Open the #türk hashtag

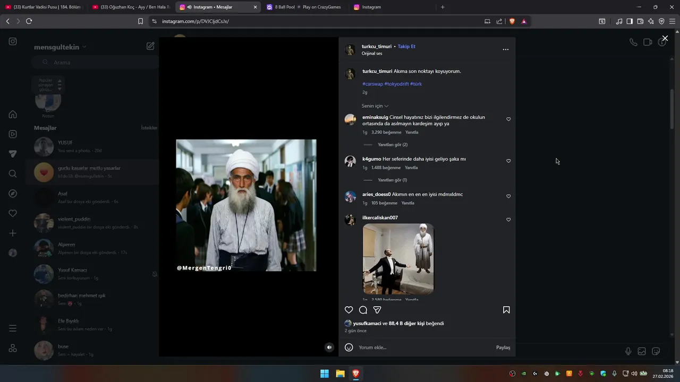pos(416,84)
